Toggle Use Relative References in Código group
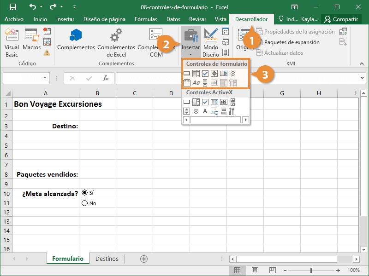The height and width of the screenshot is (276, 369). [x=47, y=42]
